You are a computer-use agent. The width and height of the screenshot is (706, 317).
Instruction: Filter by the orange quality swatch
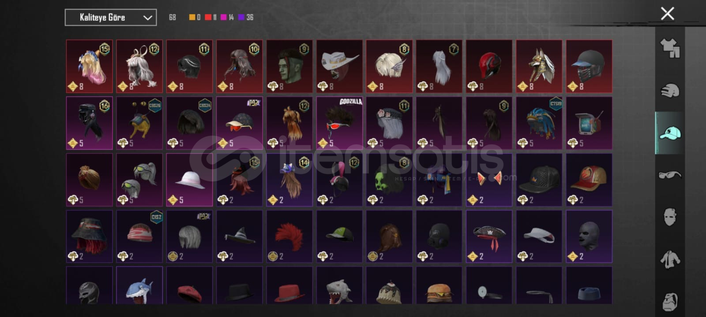coord(192,17)
